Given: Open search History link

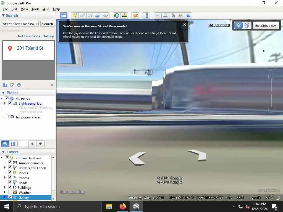Looking at the screenshot, I should click(48, 36).
